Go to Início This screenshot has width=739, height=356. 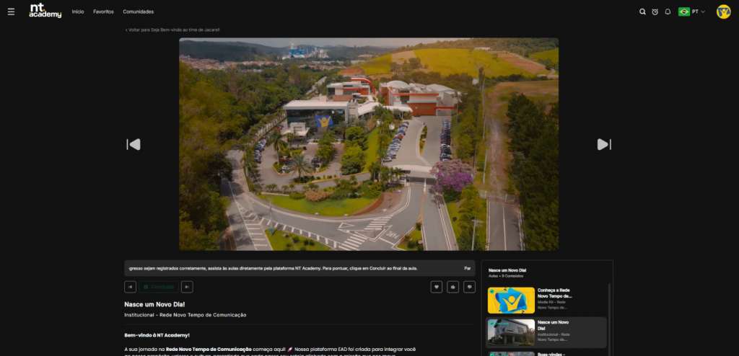coord(78,12)
